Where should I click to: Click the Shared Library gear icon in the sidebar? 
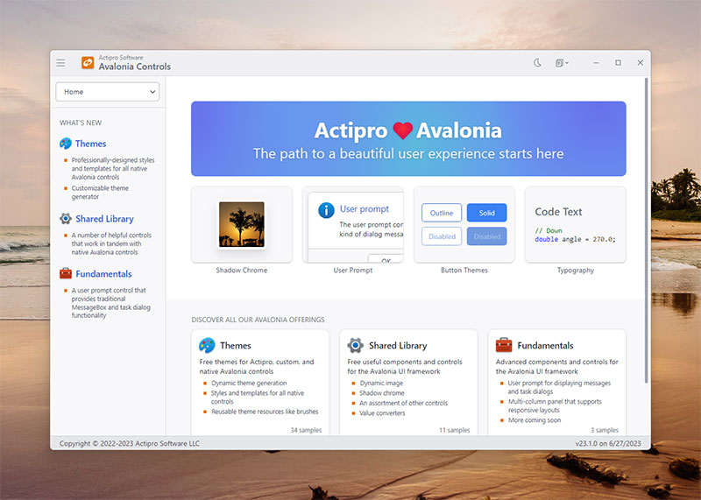click(x=66, y=219)
